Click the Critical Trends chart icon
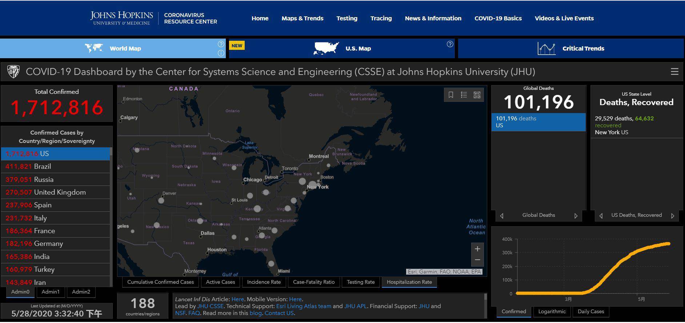Viewport: 685px width, 323px height. point(546,48)
